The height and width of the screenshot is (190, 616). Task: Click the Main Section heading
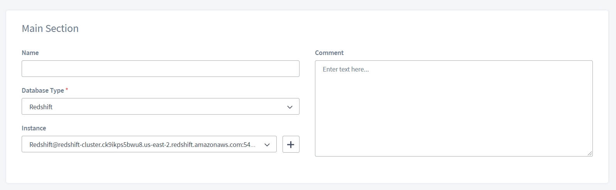(50, 28)
